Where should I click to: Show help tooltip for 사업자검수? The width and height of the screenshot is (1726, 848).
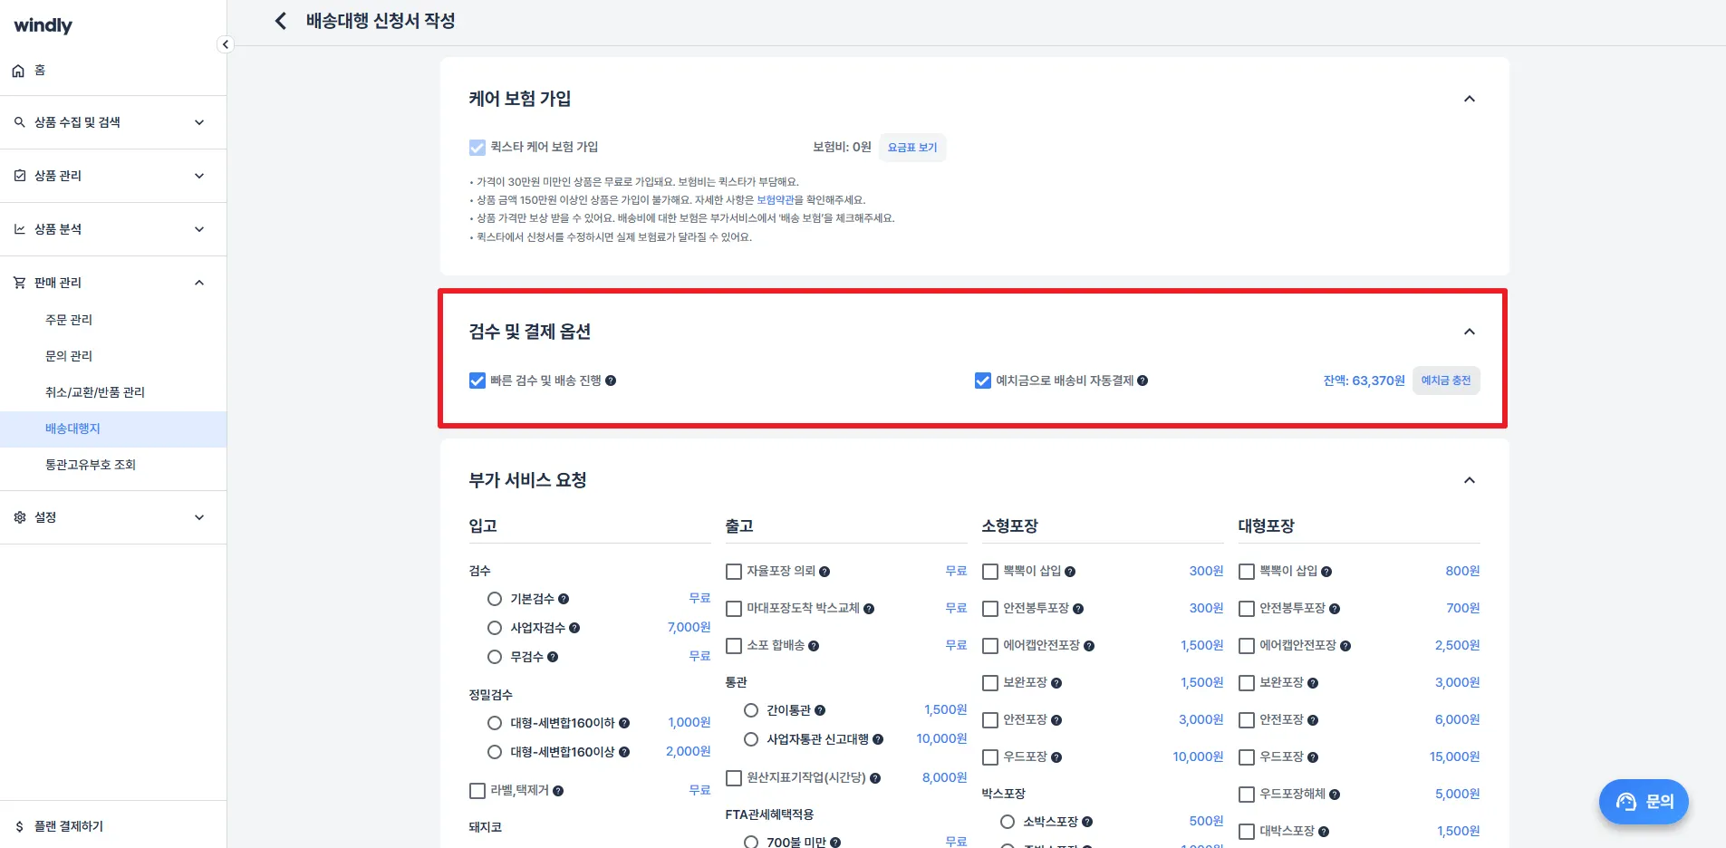(x=574, y=628)
